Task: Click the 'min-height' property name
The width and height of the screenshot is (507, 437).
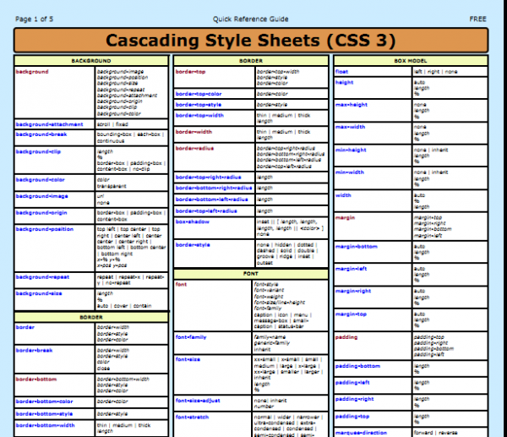Action: point(351,150)
